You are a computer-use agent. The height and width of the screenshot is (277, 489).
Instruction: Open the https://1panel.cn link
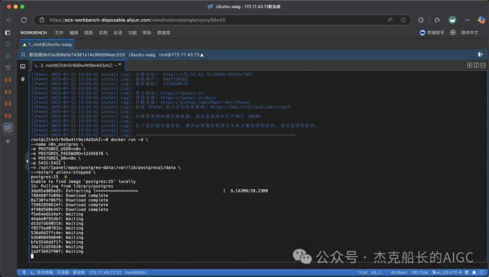(182, 93)
